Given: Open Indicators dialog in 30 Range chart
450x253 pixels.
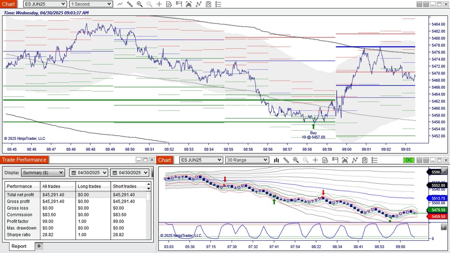Looking at the screenshot, I should [355, 160].
